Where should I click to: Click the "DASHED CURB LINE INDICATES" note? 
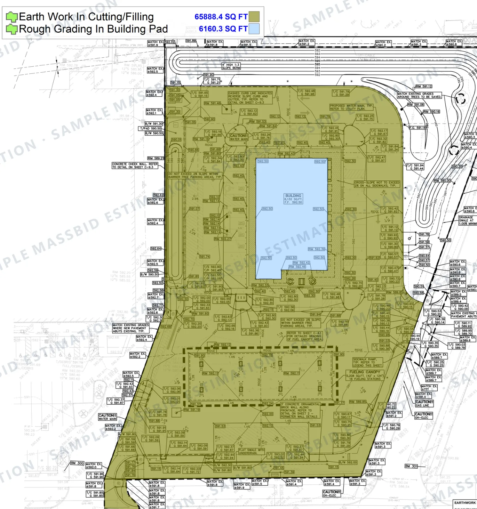coord(250,98)
